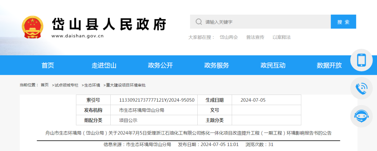Screen dimensions: 377x151
Task: Go to 政务服务 in navigation bar
Action: (x=216, y=65)
